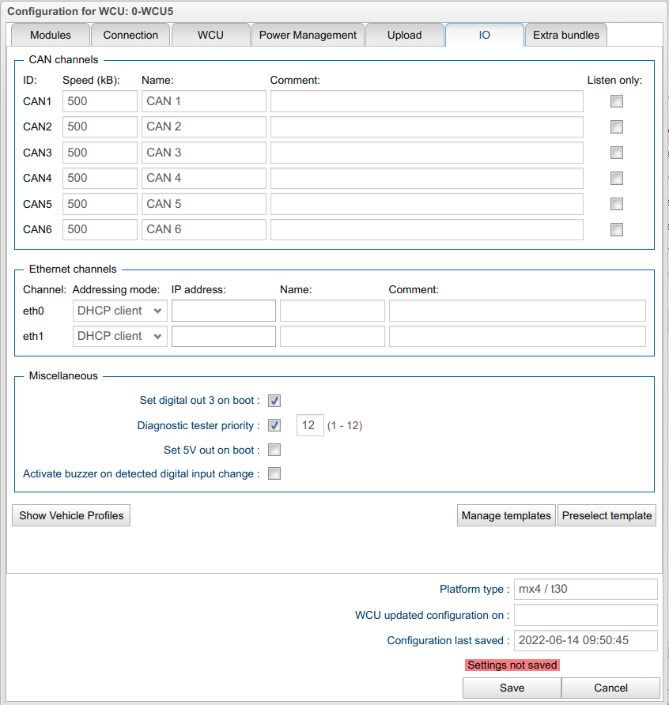This screenshot has width=669, height=705.
Task: Click the CAN2 speed input field
Action: 100,126
